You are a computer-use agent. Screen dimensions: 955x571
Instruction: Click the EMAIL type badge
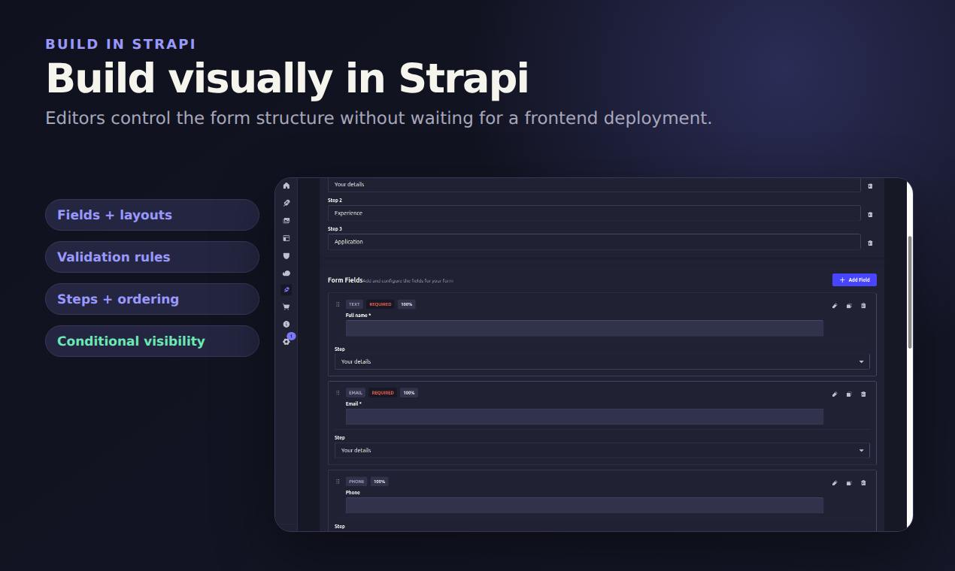(x=356, y=393)
